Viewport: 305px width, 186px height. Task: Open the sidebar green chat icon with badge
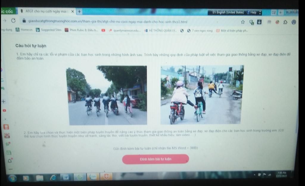[x=8, y=144]
